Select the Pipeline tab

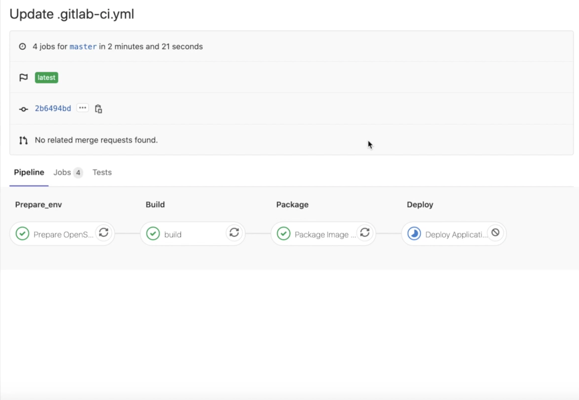(29, 172)
